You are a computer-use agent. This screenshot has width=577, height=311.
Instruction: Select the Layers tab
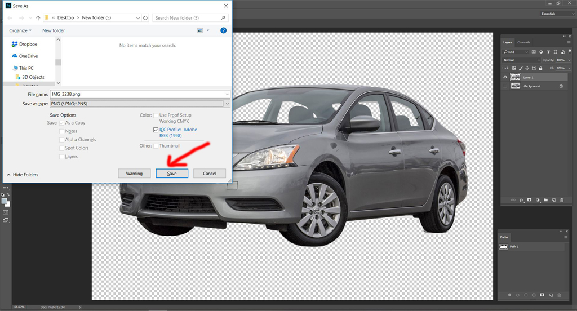[508, 42]
